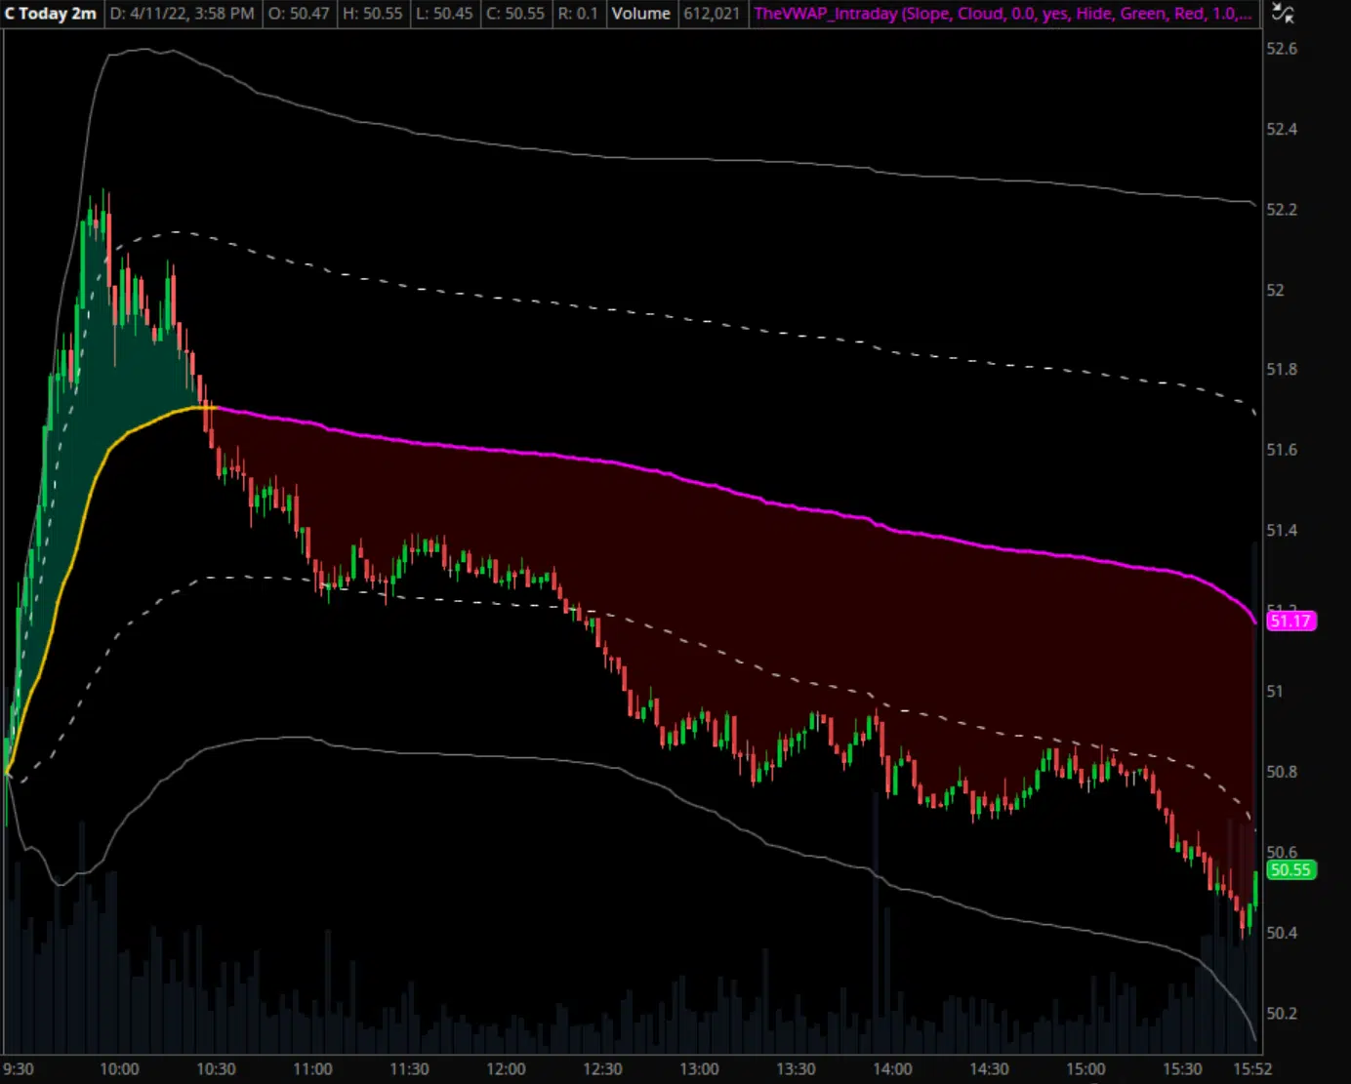Click the 13:00 time axis label
Screen dimensions: 1351x1084
[699, 1069]
